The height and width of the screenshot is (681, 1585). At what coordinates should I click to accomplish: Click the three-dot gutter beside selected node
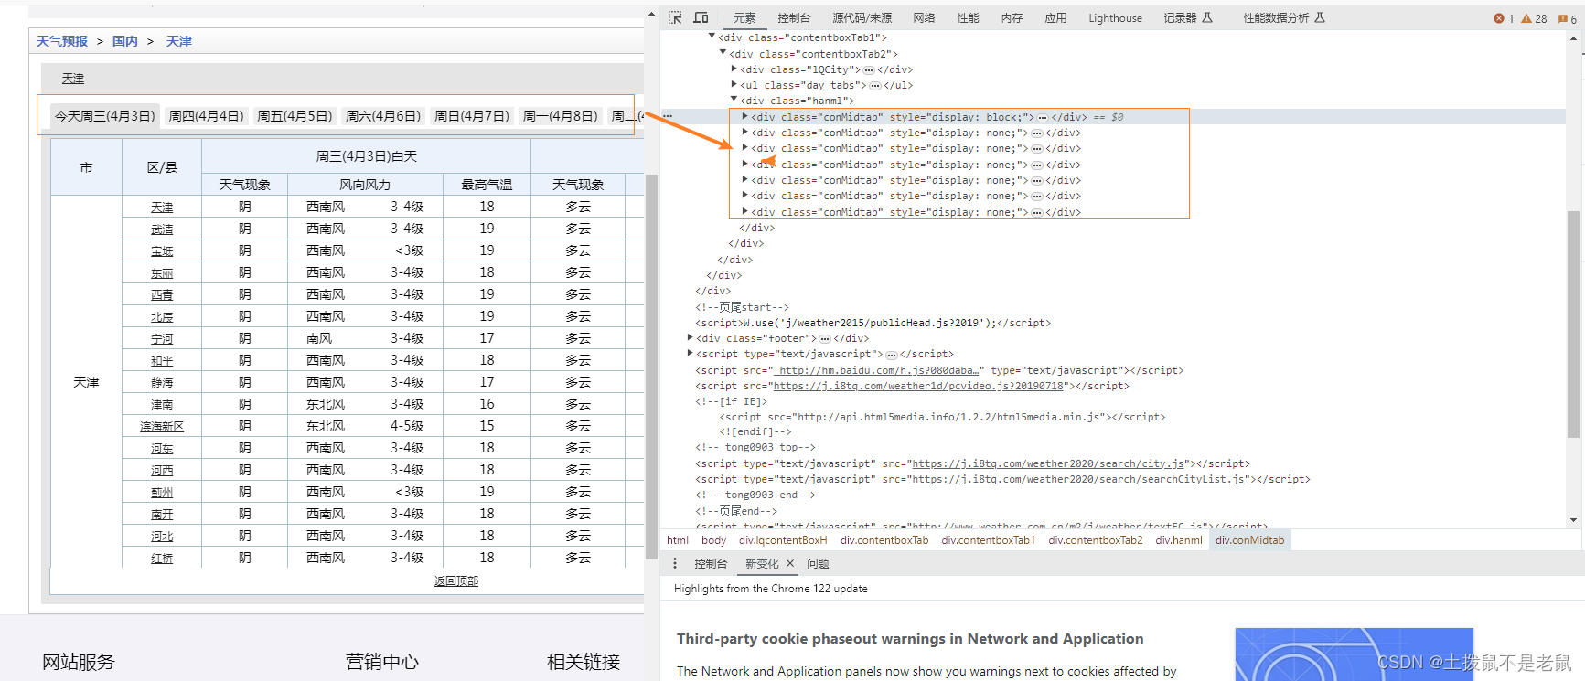point(668,117)
